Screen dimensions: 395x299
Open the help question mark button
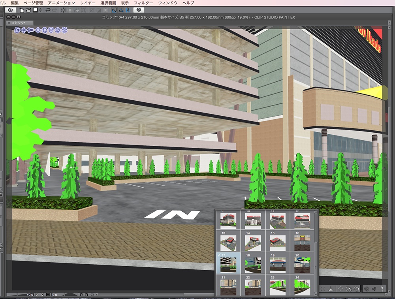click(x=139, y=10)
